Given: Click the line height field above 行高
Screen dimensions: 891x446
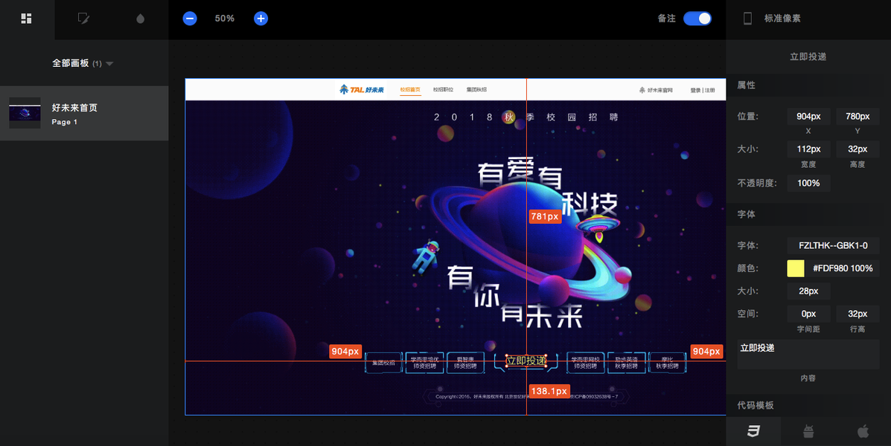Looking at the screenshot, I should tap(858, 314).
